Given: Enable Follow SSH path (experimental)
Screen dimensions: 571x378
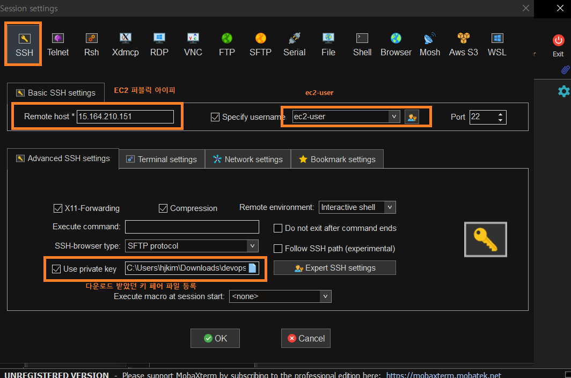Looking at the screenshot, I should tap(278, 249).
